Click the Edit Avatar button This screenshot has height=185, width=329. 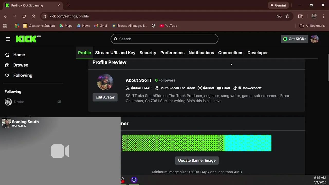click(x=105, y=97)
